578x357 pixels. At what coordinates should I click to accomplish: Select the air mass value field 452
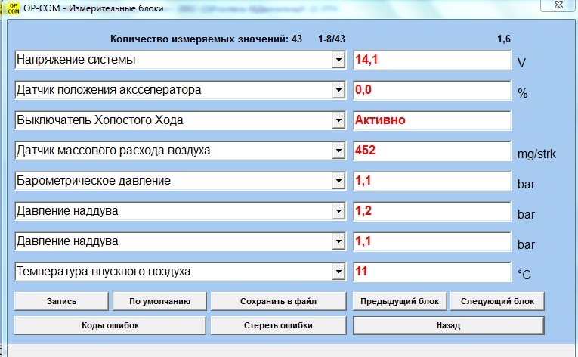click(x=432, y=151)
